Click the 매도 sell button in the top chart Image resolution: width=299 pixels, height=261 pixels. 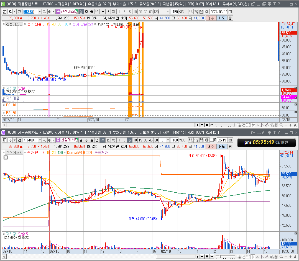click(x=222, y=18)
